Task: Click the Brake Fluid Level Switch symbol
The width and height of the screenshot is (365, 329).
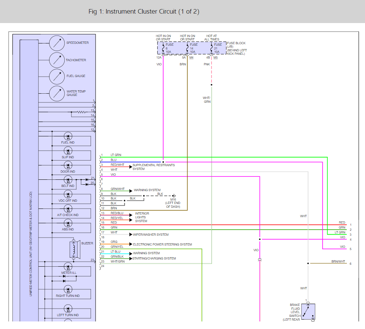Action: (308, 312)
